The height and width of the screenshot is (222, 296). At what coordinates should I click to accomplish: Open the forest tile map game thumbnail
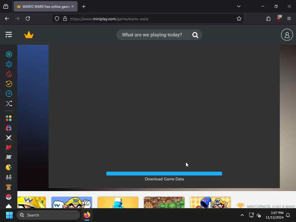[164, 202]
